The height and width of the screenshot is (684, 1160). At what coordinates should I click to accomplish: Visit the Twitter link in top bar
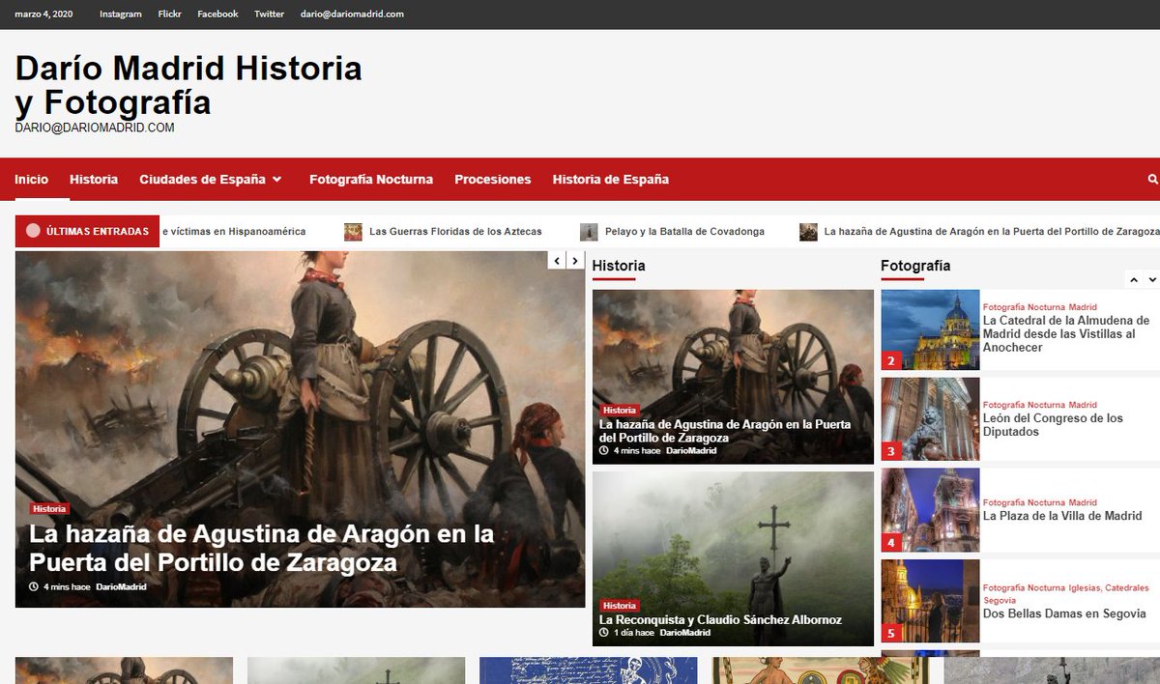coord(269,14)
